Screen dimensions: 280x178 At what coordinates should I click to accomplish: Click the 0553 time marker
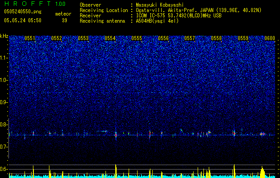pyautogui.click(x=83, y=38)
